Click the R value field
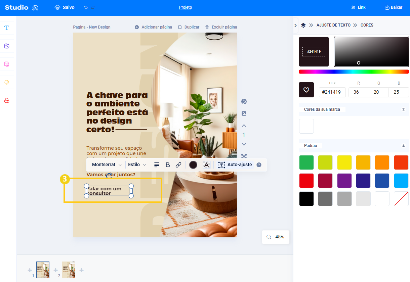 pyautogui.click(x=359, y=92)
